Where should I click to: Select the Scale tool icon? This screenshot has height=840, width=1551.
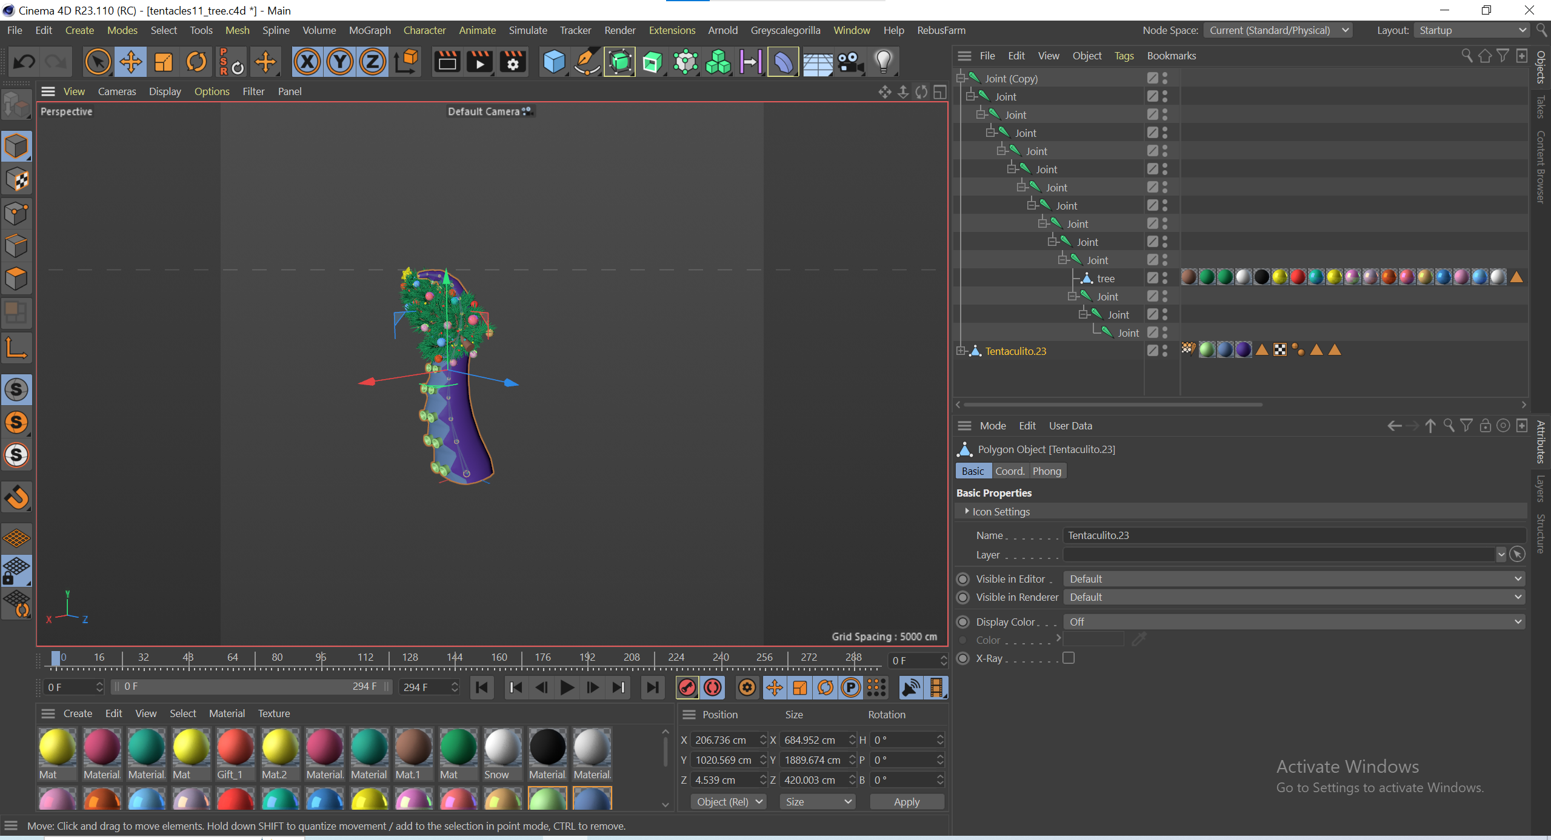[x=163, y=62]
